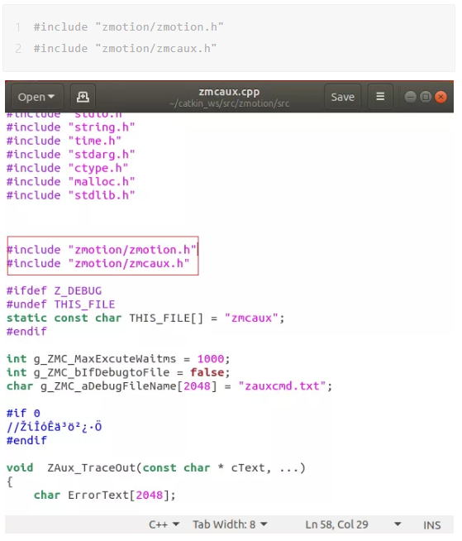Screen dimensions: 462x541
Task: Place cursor after "zmotion/zmotion.h" in editor
Action: click(x=198, y=250)
